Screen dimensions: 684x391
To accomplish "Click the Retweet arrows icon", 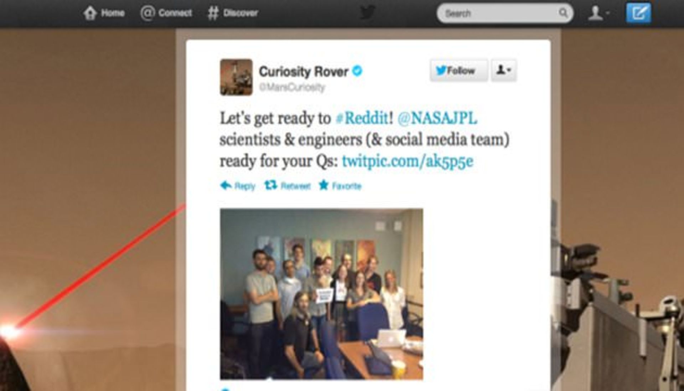I will 271,185.
